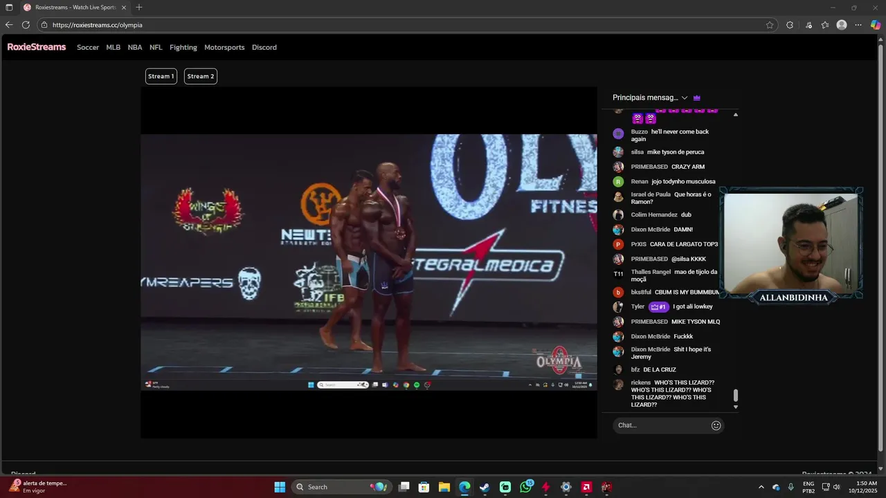Image resolution: width=886 pixels, height=498 pixels.
Task: Add a new browser tab
Action: coord(139,7)
